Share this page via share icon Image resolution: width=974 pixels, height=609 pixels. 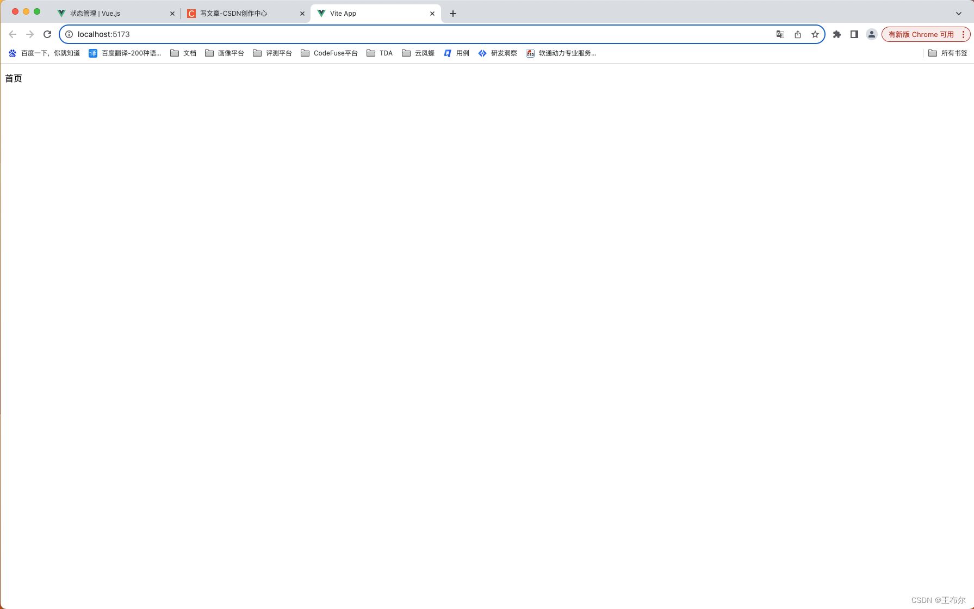point(798,34)
